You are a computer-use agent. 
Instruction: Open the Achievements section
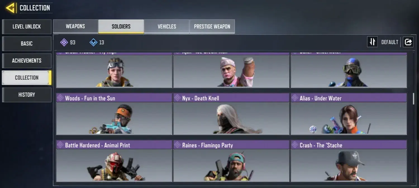pyautogui.click(x=27, y=61)
